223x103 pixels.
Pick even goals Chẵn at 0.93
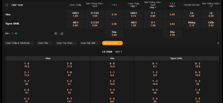tap(211, 24)
